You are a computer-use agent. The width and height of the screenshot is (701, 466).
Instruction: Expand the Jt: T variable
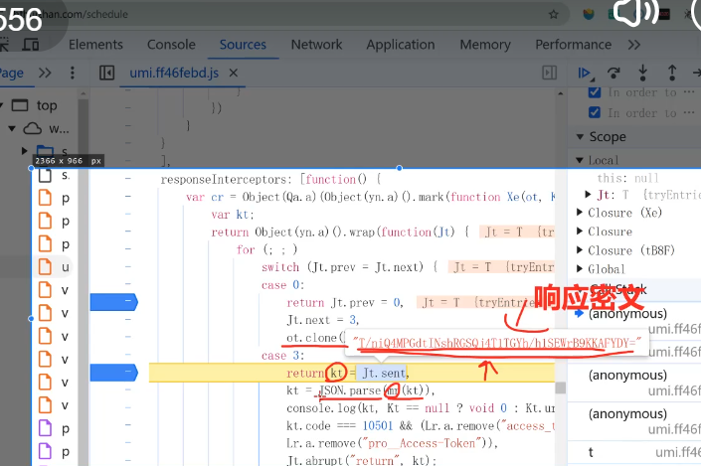tap(589, 195)
